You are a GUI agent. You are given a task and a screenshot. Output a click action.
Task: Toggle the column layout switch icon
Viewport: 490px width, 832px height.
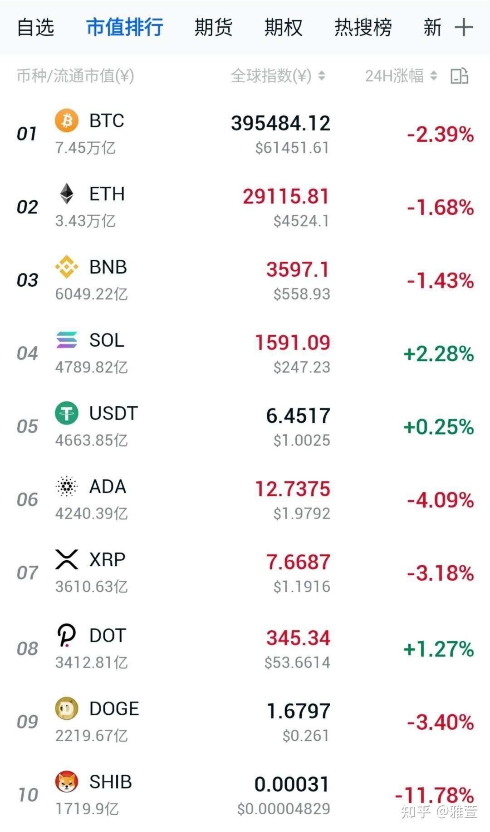pyautogui.click(x=460, y=76)
